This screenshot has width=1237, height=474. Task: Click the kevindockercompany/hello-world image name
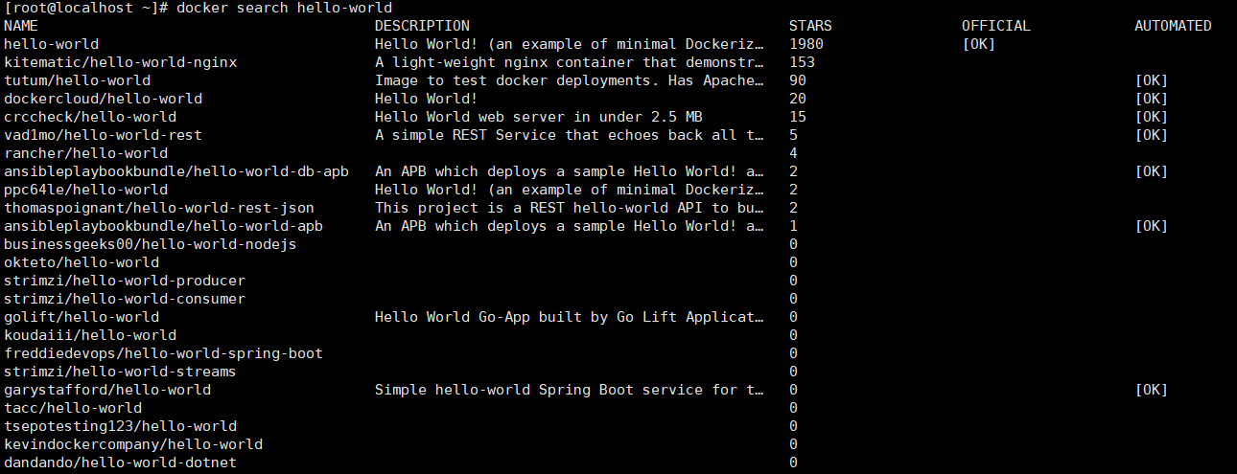(132, 444)
